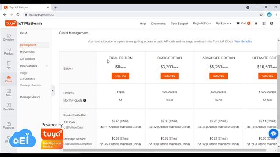Open the App sidebar section
The image size is (280, 157).
tap(9, 65)
